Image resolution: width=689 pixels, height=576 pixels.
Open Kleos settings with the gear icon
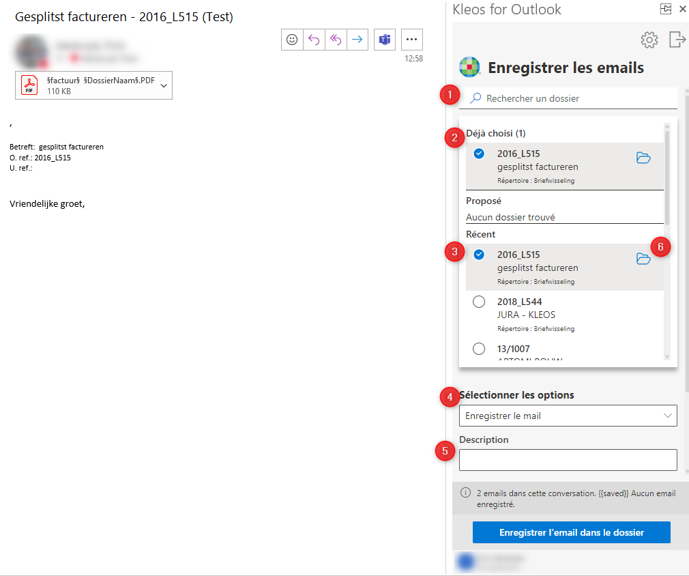(649, 40)
